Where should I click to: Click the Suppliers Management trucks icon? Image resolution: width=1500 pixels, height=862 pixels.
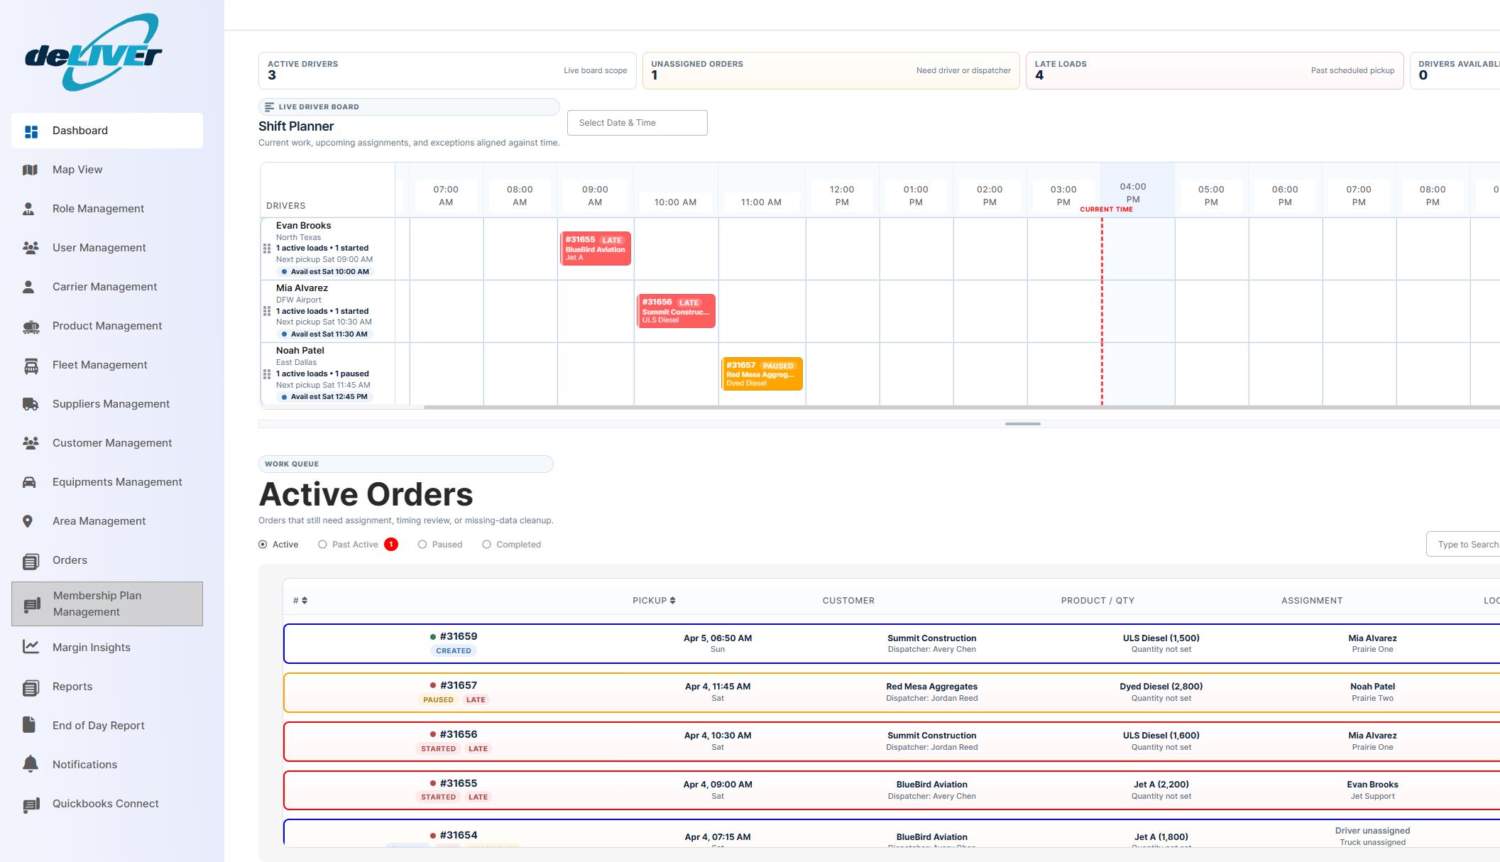30,403
